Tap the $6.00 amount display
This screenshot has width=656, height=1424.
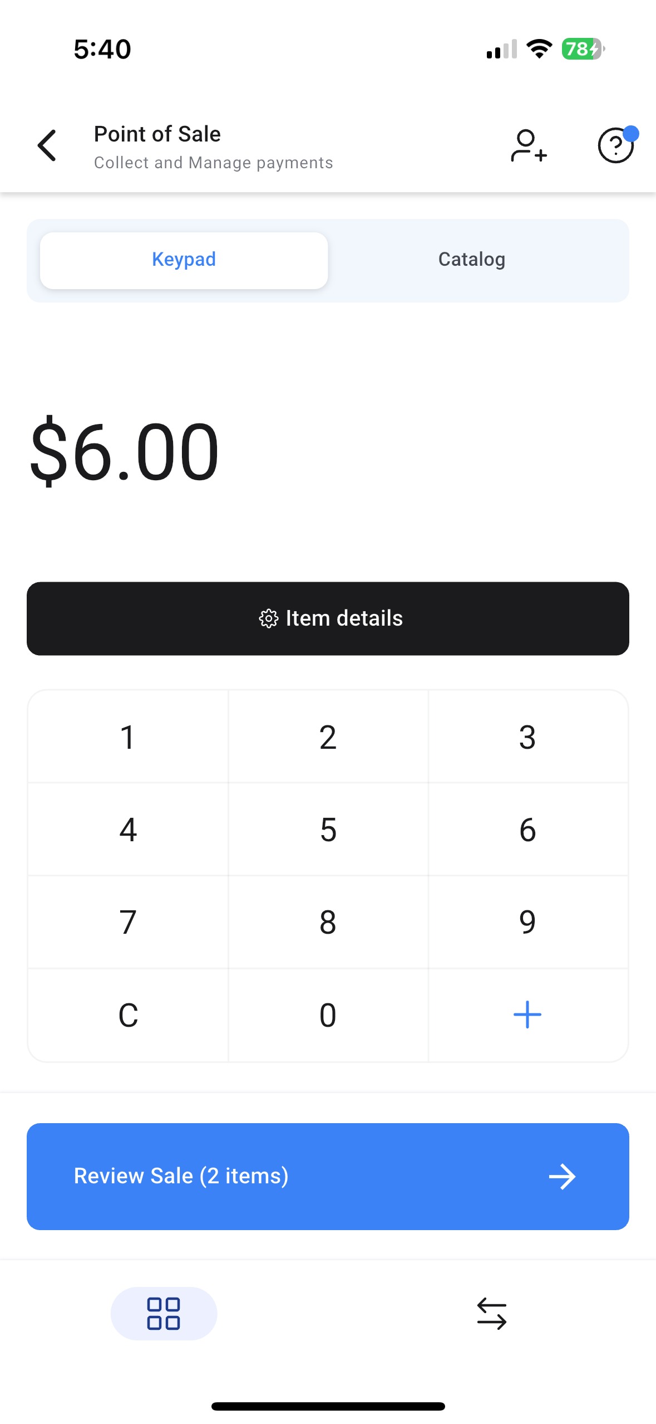point(125,451)
